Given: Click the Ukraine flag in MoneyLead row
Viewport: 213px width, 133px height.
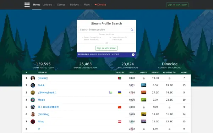Looking at the screenshot, I should 119,93.
